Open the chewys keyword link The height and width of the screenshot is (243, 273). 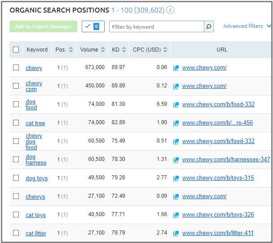35,196
